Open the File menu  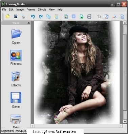tap(4, 9)
